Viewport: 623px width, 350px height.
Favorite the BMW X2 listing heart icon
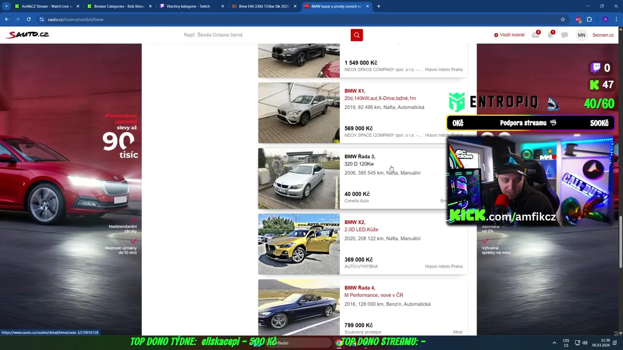332,222
